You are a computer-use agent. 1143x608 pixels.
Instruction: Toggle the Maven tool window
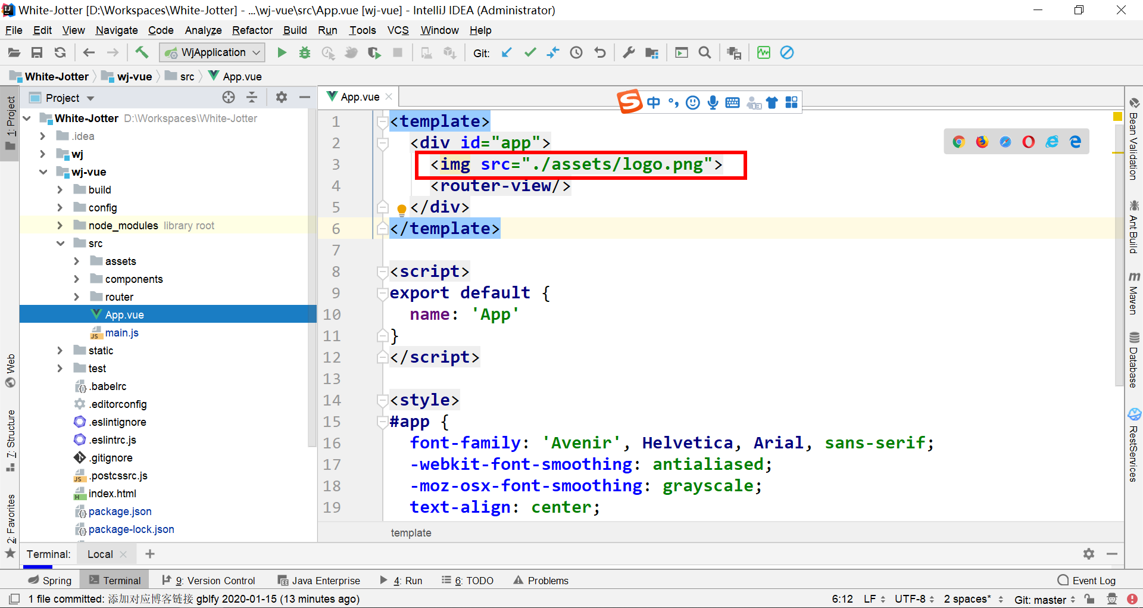tap(1133, 293)
